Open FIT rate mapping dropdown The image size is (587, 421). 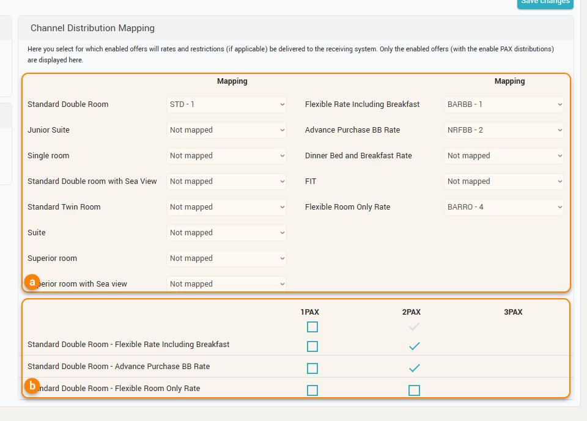click(504, 181)
